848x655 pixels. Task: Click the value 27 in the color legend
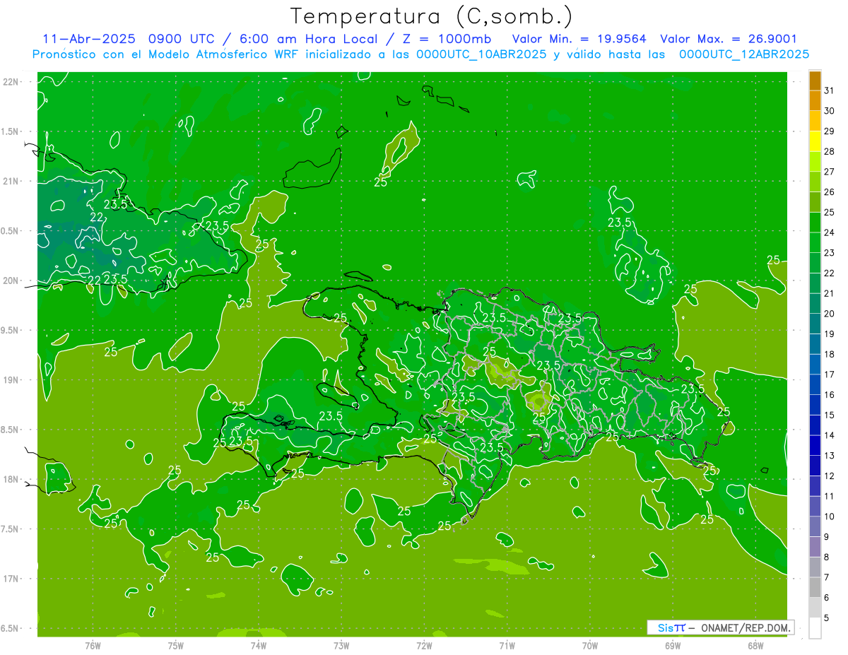click(x=830, y=172)
